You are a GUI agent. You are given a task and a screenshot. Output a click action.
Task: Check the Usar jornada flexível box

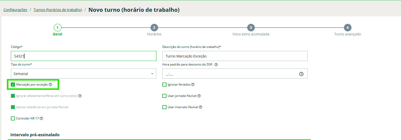point(164,96)
